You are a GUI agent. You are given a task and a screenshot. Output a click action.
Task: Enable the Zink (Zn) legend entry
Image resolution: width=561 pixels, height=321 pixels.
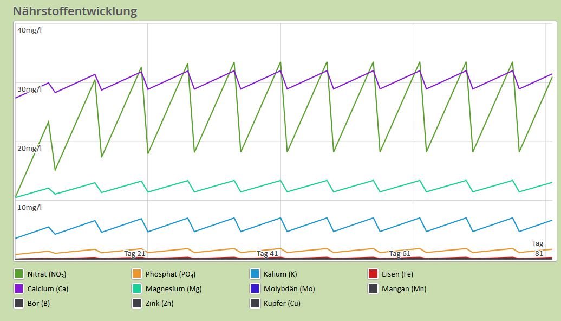coord(137,304)
